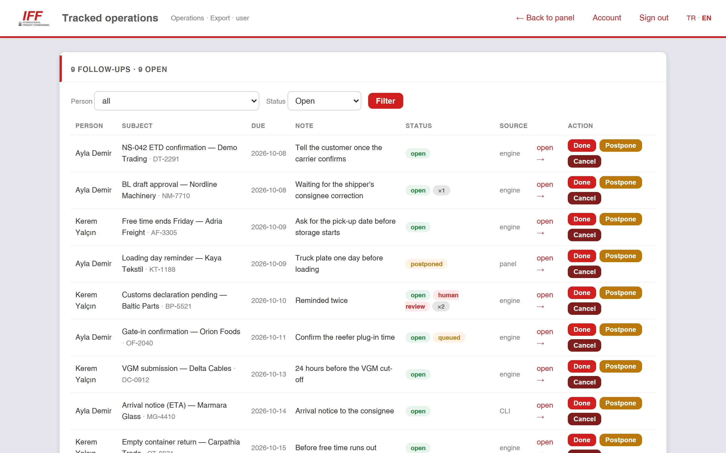The width and height of the screenshot is (726, 453).
Task: Mark VGM submission Delta Cables as Done
Action: [582, 366]
